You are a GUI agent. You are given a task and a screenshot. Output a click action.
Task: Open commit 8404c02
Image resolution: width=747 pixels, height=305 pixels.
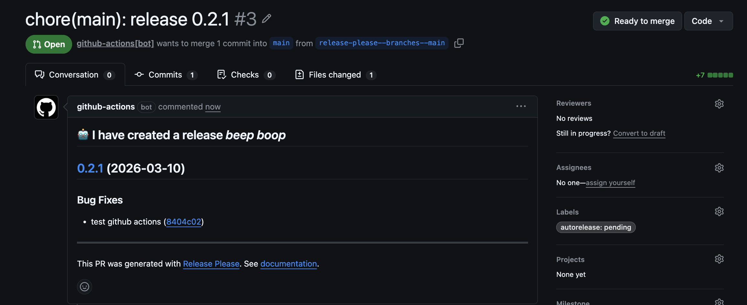click(183, 222)
